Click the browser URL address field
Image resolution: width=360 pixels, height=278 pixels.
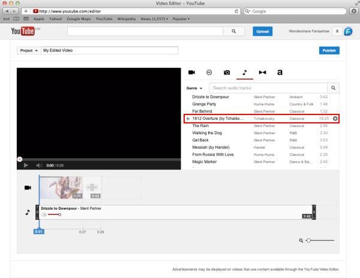click(130, 11)
